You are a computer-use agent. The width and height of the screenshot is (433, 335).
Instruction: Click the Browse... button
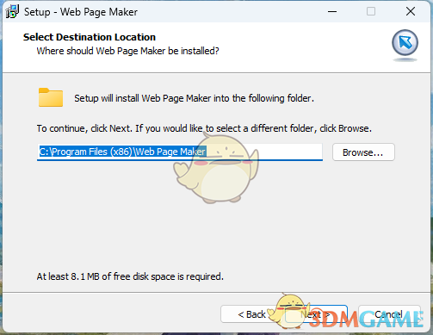pos(363,152)
